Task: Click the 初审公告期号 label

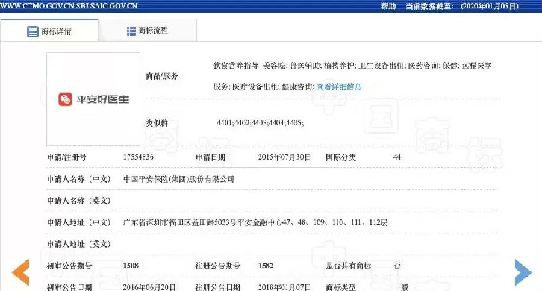Action: [x=69, y=266]
